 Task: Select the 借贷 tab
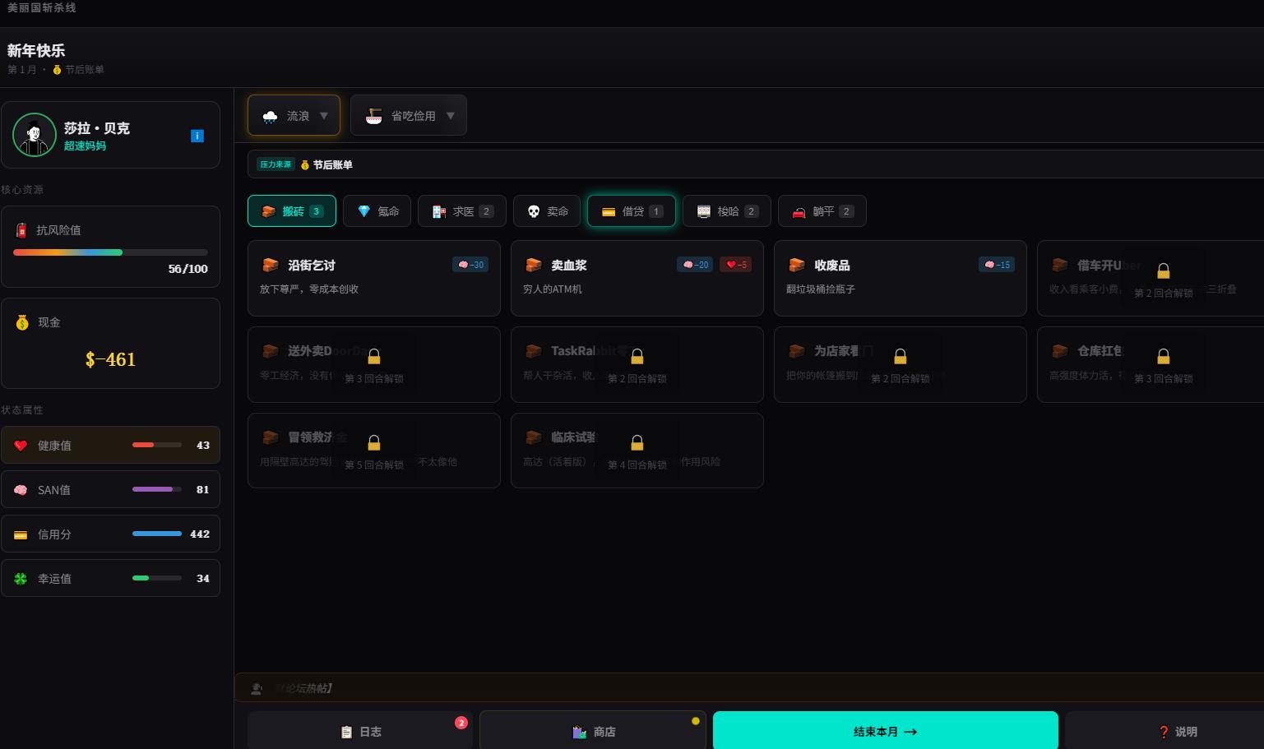631,211
